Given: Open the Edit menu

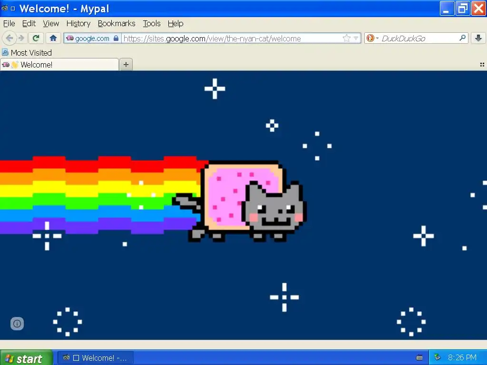Looking at the screenshot, I should [29, 24].
